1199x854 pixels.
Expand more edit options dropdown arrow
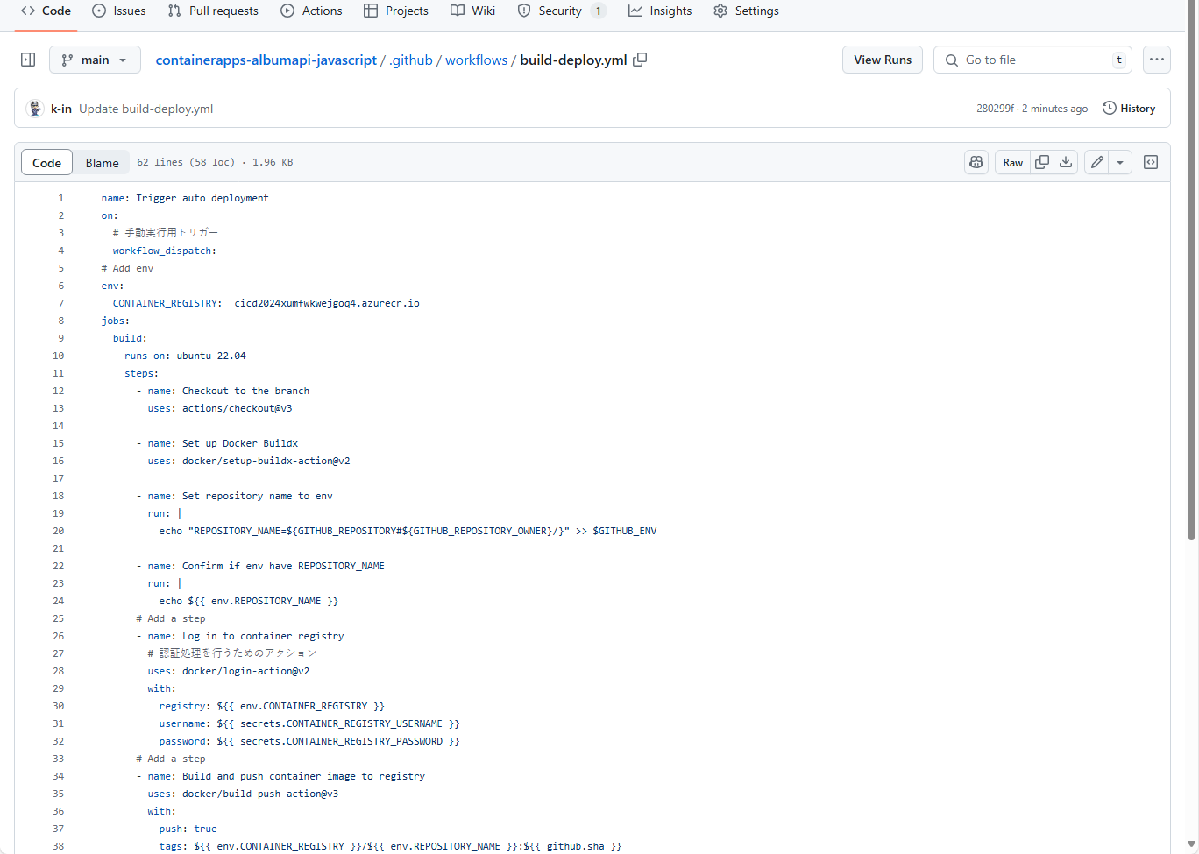(1120, 162)
